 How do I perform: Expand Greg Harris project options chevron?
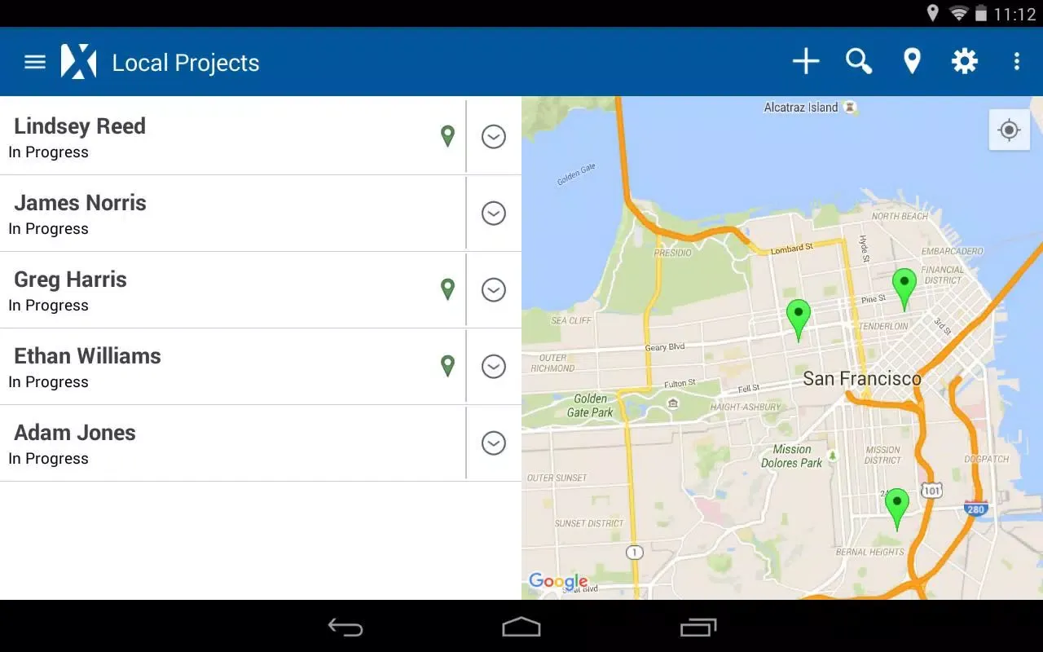[494, 290]
